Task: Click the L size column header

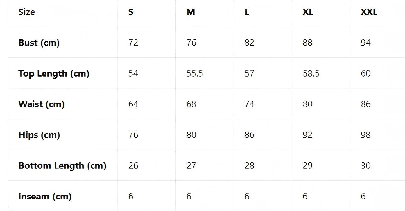Action: click(247, 12)
